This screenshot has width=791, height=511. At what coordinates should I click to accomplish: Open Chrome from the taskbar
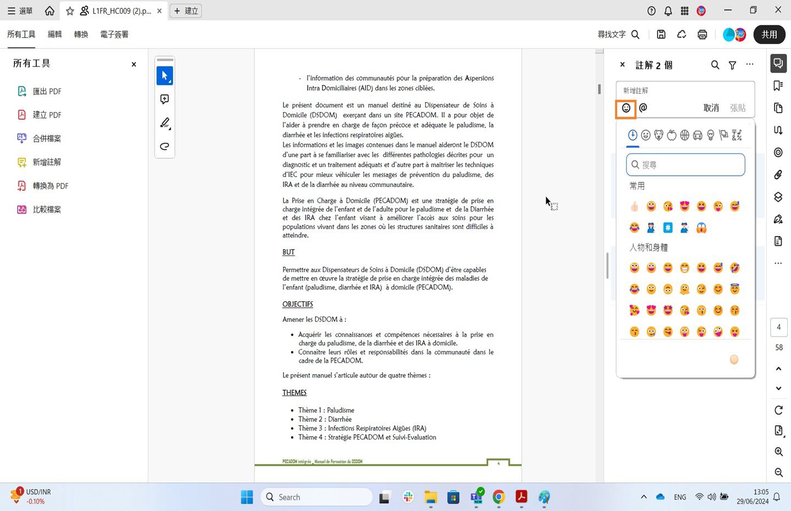pos(499,497)
